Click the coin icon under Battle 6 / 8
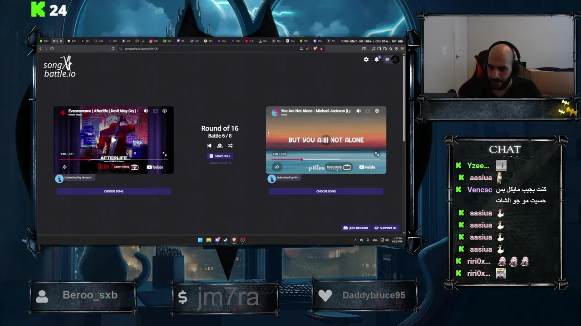The image size is (581, 326). tap(220, 146)
